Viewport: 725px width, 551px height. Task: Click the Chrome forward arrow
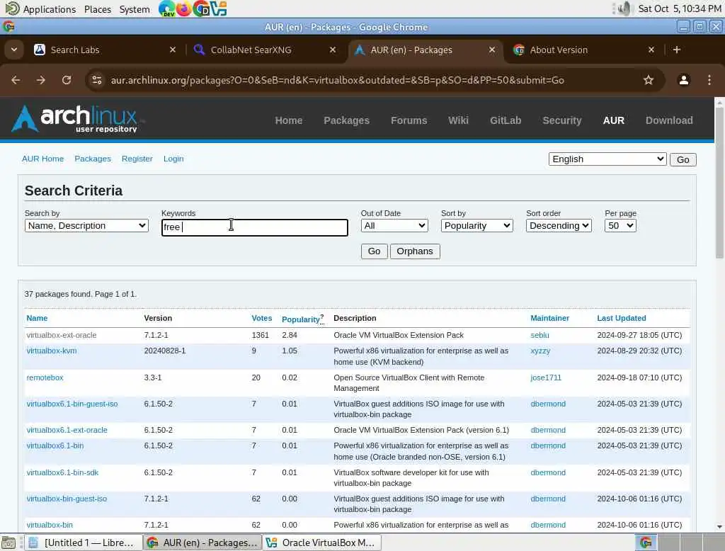tap(41, 80)
